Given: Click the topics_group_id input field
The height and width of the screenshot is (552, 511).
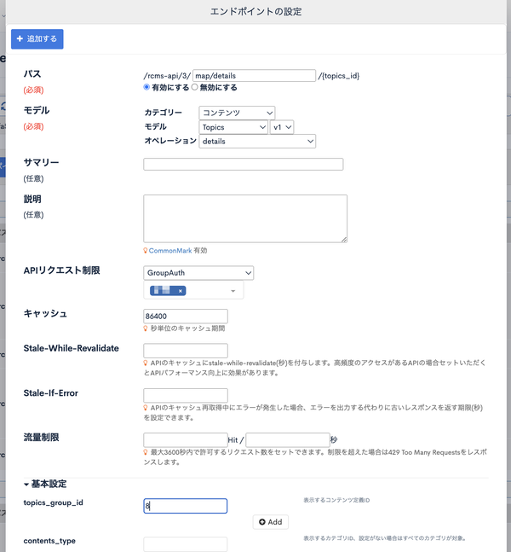Looking at the screenshot, I should [186, 506].
